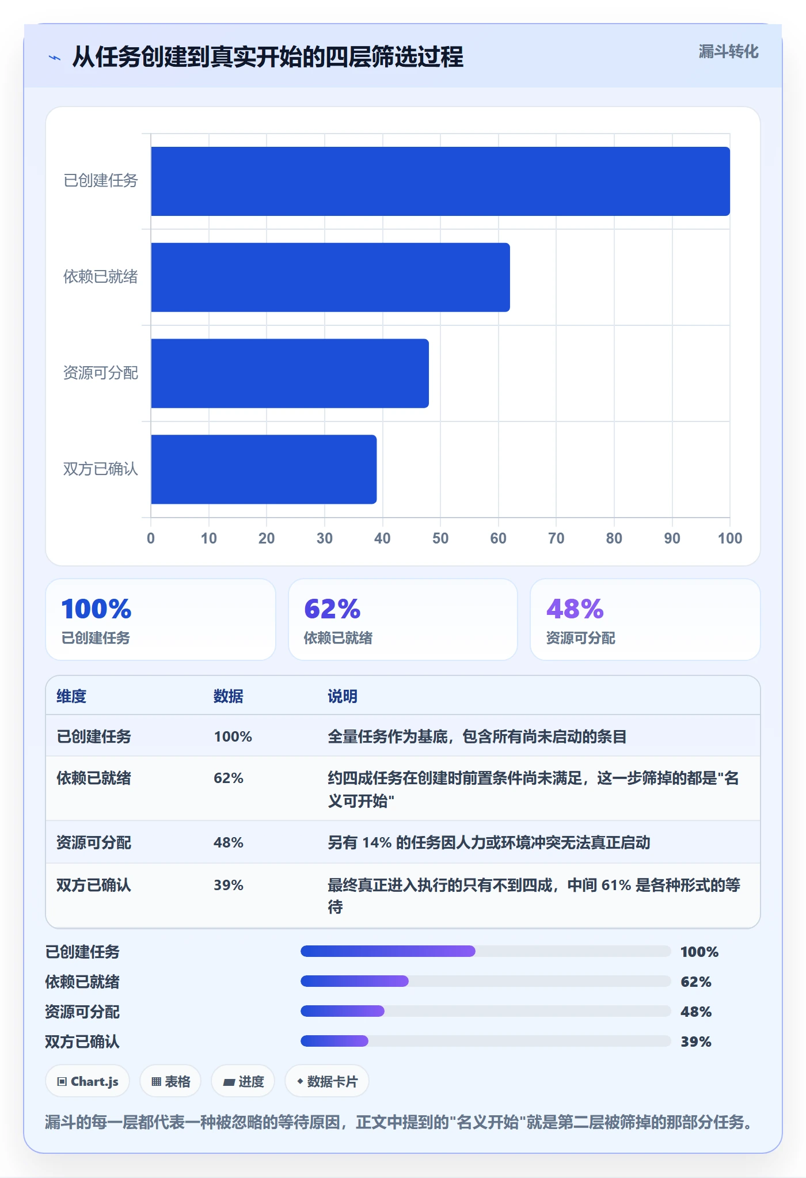Click the 数据卡片 chip
This screenshot has height=1178, width=806.
[x=327, y=1081]
